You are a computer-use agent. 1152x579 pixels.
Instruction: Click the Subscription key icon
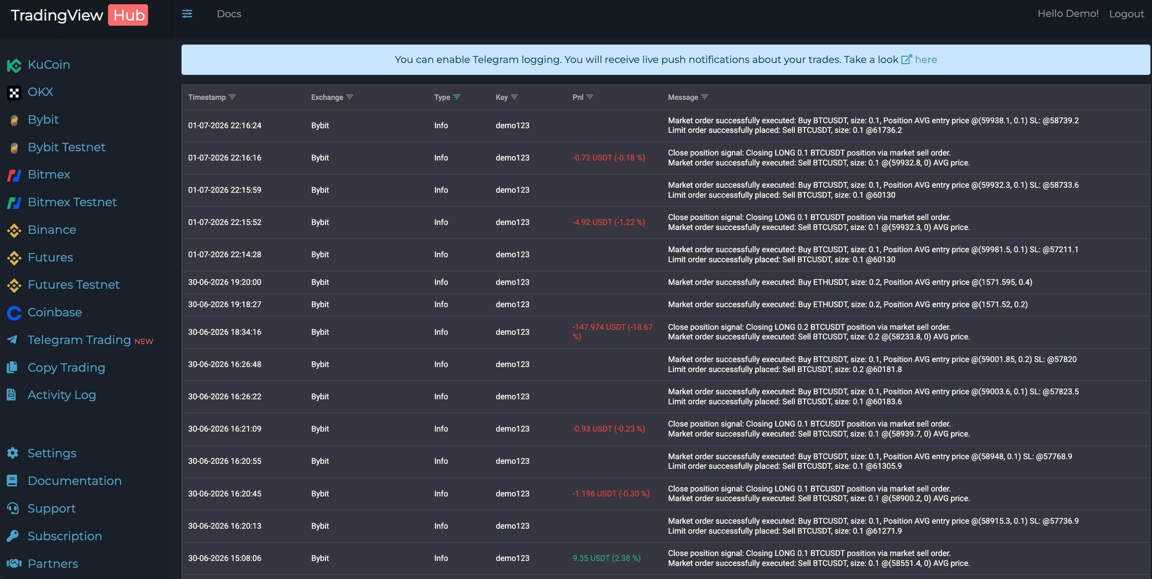[13, 536]
